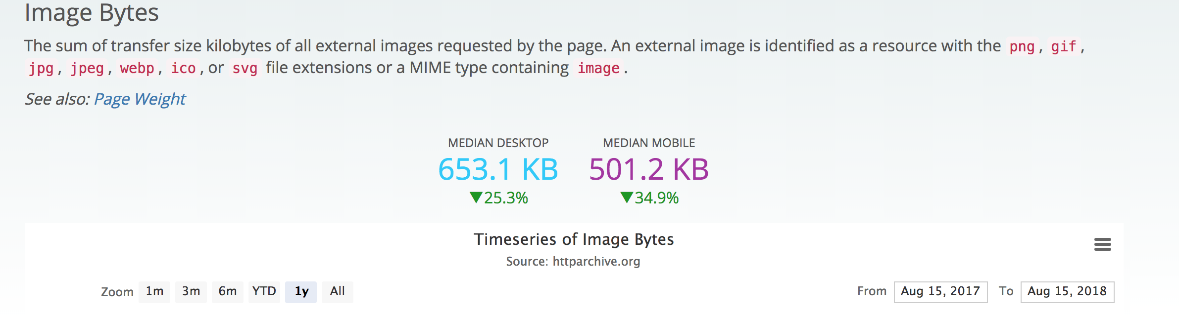
Task: Choose the YTD zoom option
Action: coord(264,292)
